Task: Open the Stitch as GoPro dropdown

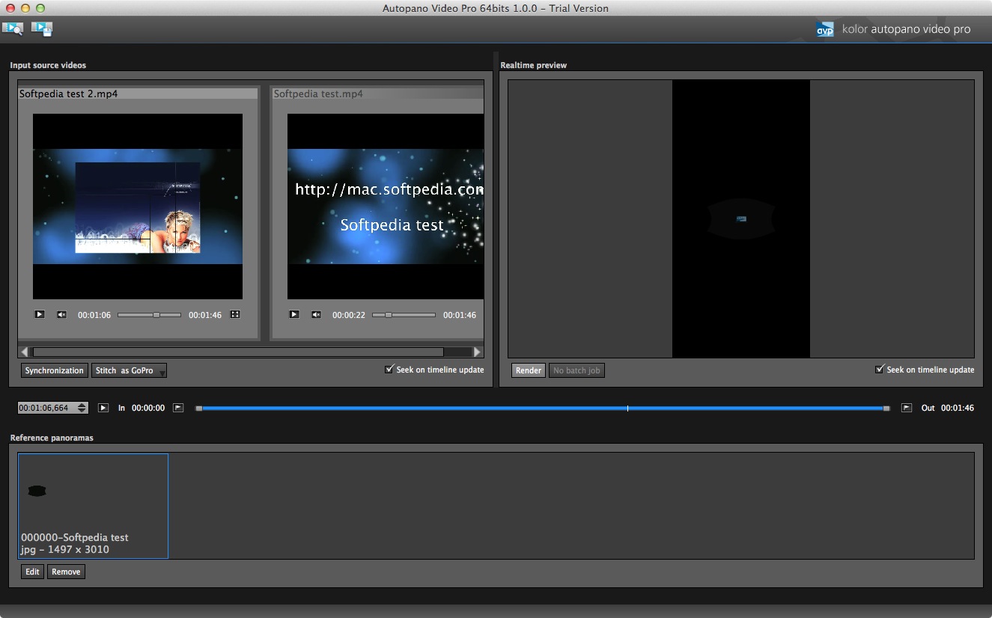Action: [x=129, y=370]
